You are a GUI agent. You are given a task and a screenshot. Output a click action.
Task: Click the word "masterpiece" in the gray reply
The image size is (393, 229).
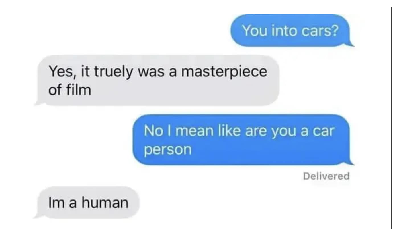pos(224,72)
